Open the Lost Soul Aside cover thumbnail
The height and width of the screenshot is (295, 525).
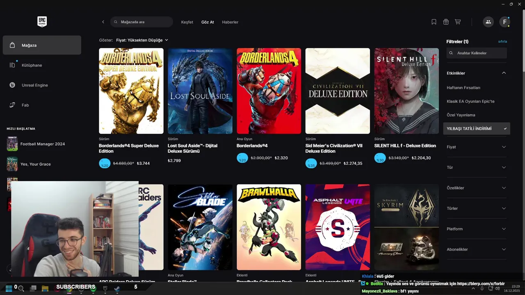click(200, 91)
